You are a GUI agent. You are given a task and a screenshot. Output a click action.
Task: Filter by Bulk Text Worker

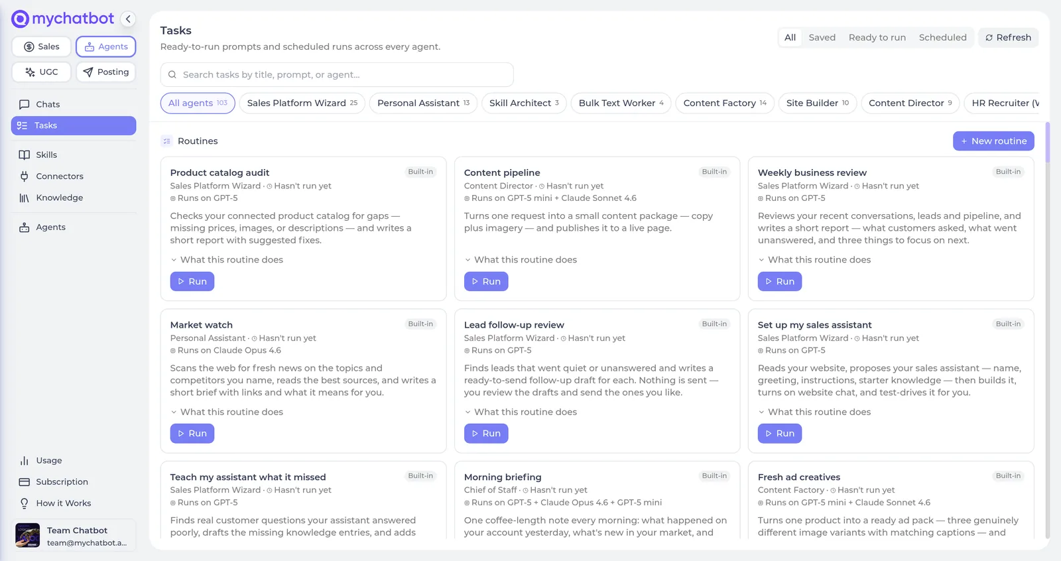(x=621, y=103)
